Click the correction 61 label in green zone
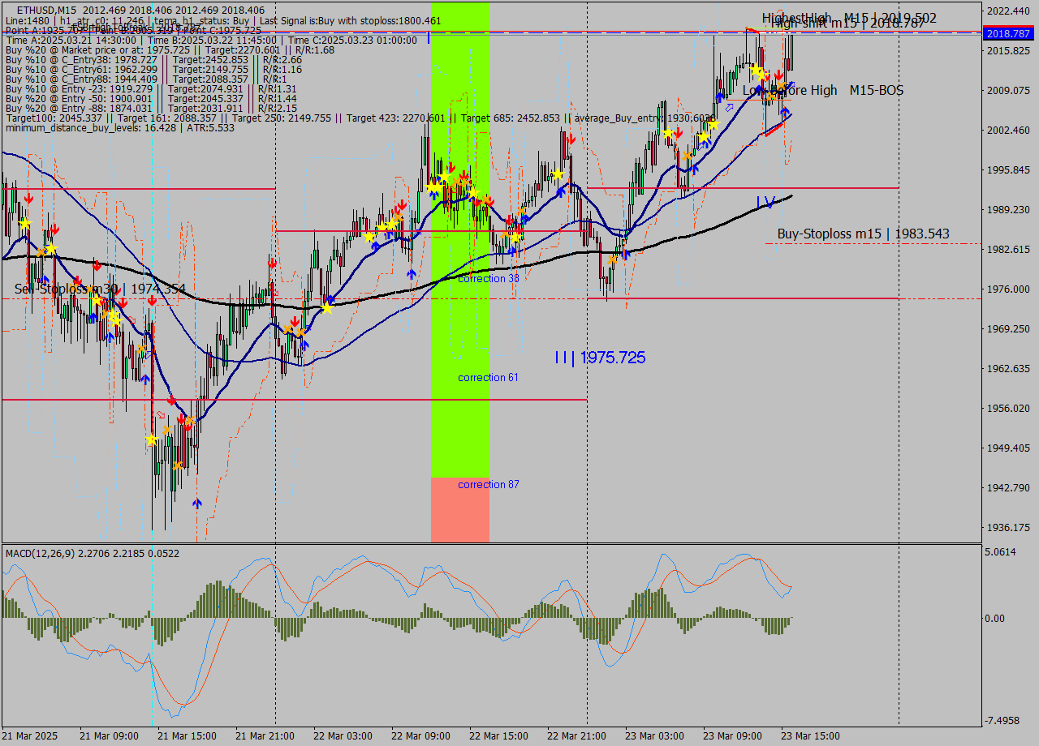Viewport: 1039px width, 746px height. tap(488, 377)
